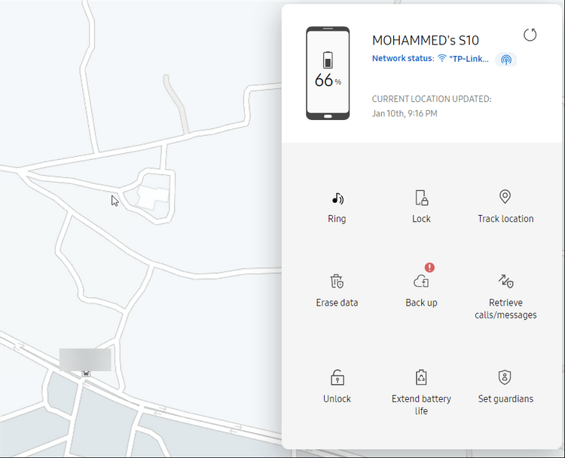Open Track location pin icon

(505, 197)
